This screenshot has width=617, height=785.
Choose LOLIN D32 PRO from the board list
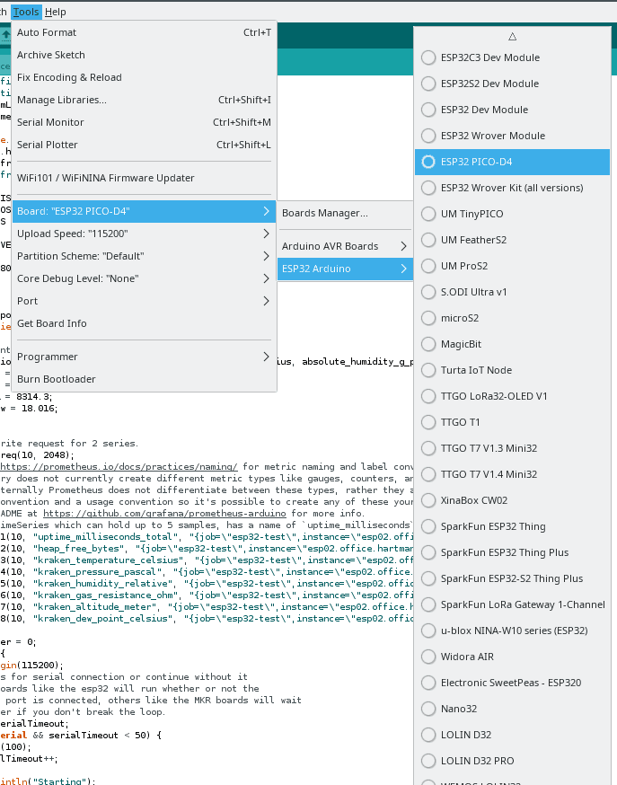tap(512, 761)
